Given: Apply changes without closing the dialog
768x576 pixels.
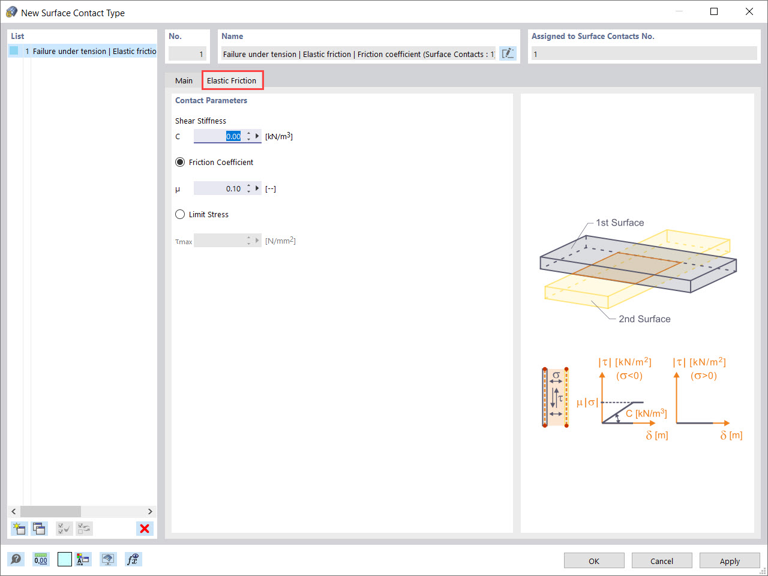Looking at the screenshot, I should coord(730,560).
